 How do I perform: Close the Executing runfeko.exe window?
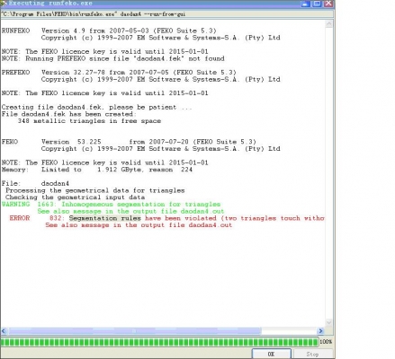(328, 4)
